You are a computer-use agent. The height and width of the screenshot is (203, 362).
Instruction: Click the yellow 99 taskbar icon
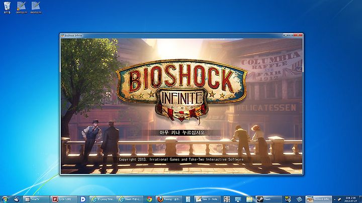click(x=288, y=199)
